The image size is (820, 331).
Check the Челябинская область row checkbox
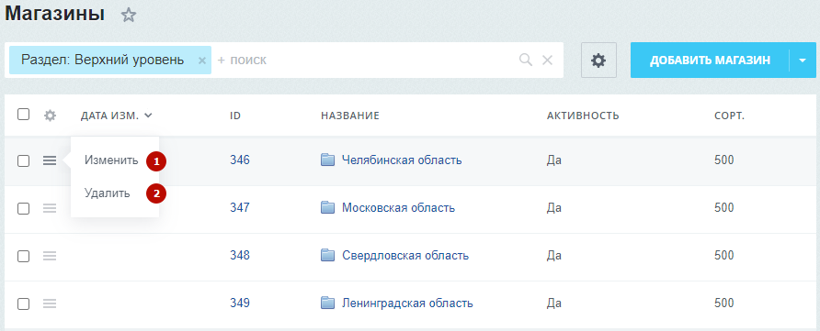23,161
